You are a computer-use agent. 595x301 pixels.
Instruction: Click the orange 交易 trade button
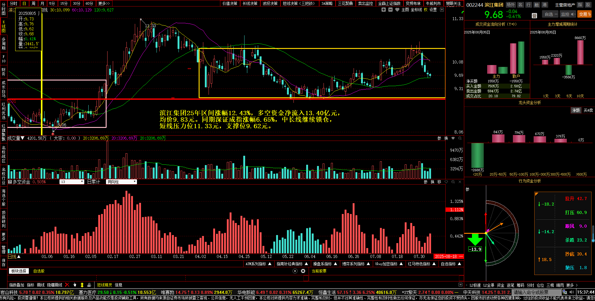pos(585,14)
